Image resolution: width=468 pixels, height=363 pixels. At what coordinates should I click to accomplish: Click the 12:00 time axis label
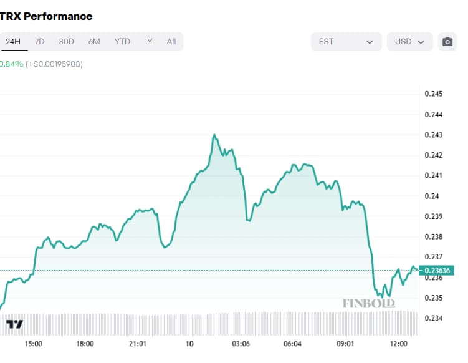pyautogui.click(x=398, y=344)
